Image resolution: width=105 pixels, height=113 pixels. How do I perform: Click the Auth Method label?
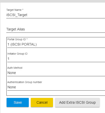(15, 68)
